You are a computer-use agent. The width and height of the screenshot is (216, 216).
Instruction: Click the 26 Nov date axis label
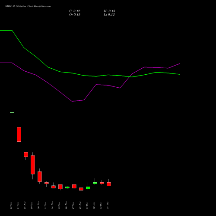66,206
